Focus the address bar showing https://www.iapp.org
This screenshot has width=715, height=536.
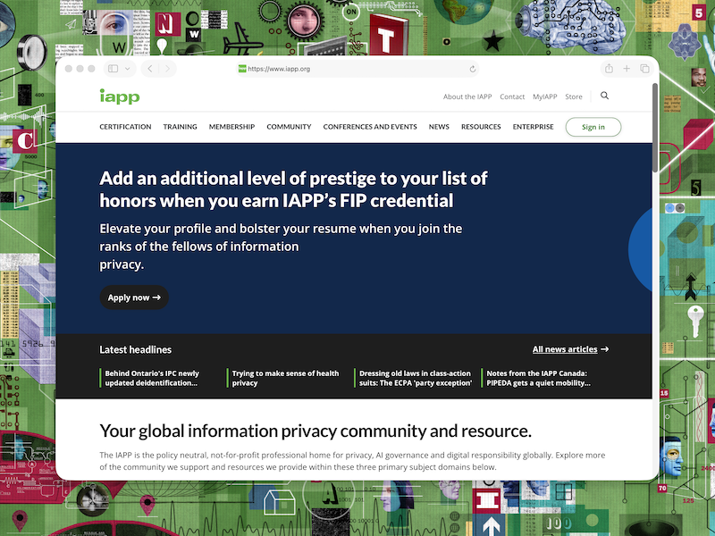tap(358, 69)
